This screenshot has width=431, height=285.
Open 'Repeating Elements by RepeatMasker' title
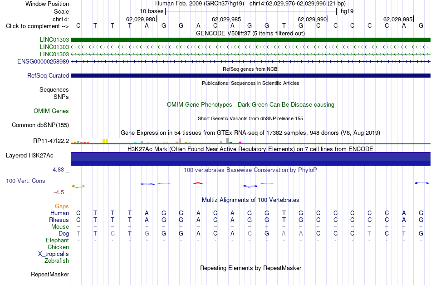(x=251, y=268)
